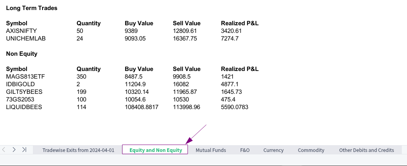Screen dimensions: 407x166
Task: Open the Tradewise Exits from 2024-04-01 sheet
Action: point(78,150)
